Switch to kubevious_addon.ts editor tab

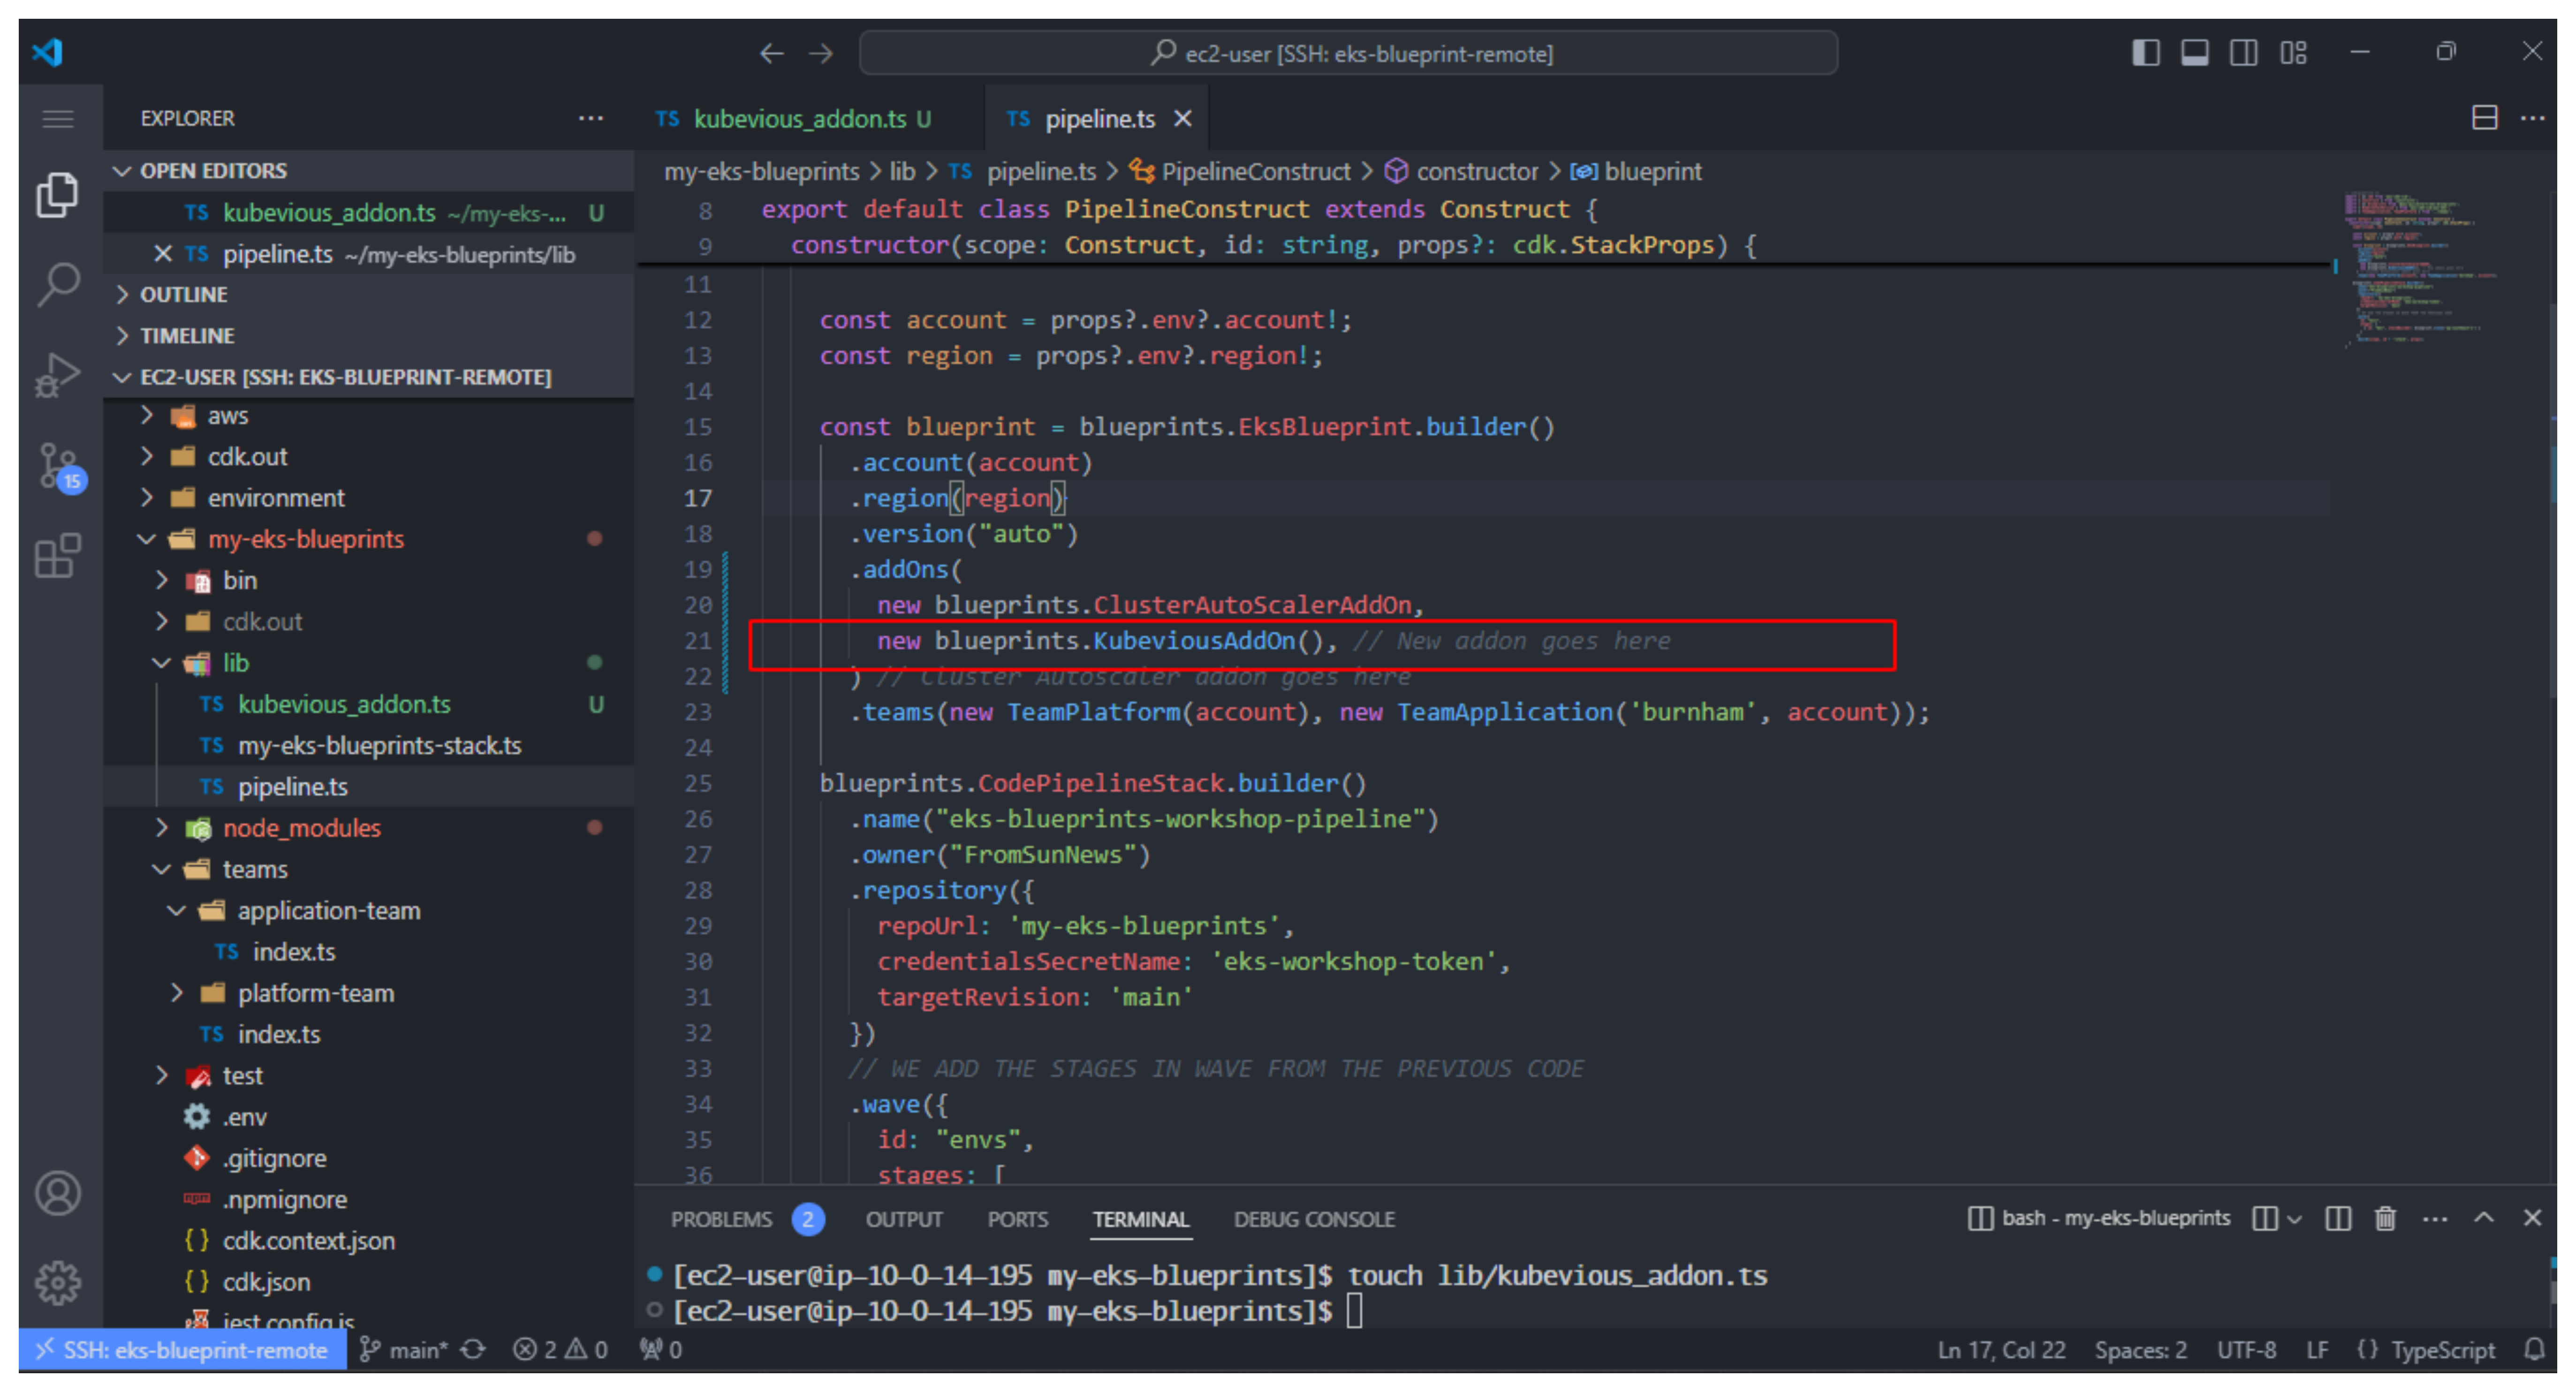pos(800,119)
